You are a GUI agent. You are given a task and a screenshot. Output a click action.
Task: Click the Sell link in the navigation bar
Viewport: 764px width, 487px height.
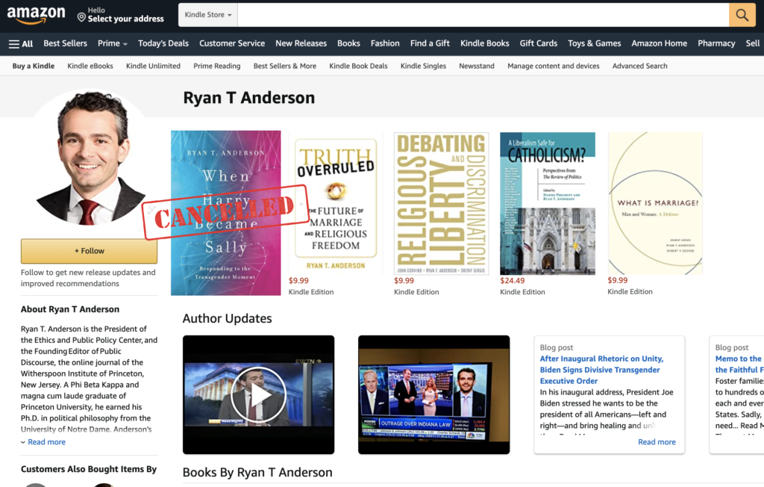753,43
